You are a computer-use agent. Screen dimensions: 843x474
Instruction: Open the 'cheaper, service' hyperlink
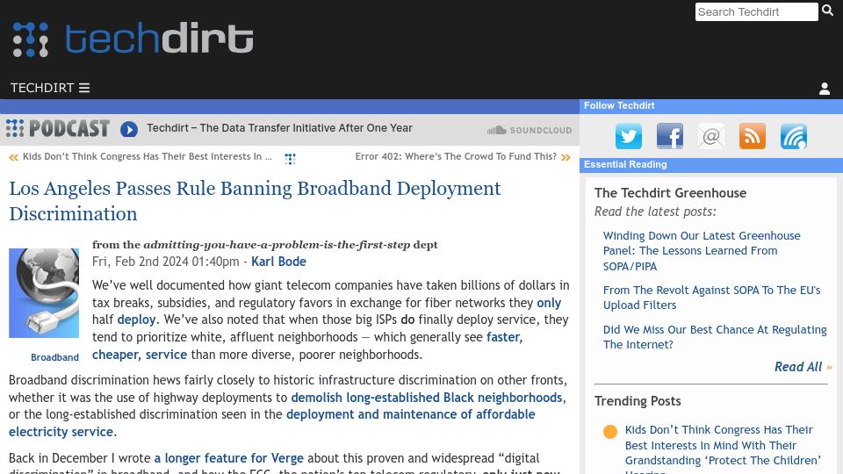point(140,355)
